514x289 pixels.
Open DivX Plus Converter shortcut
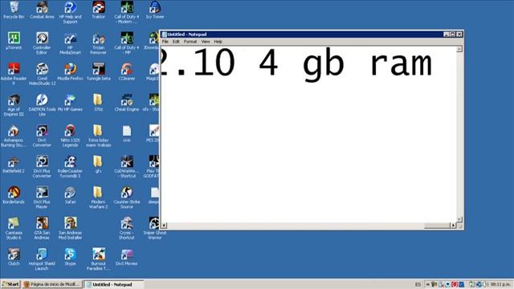pyautogui.click(x=42, y=166)
